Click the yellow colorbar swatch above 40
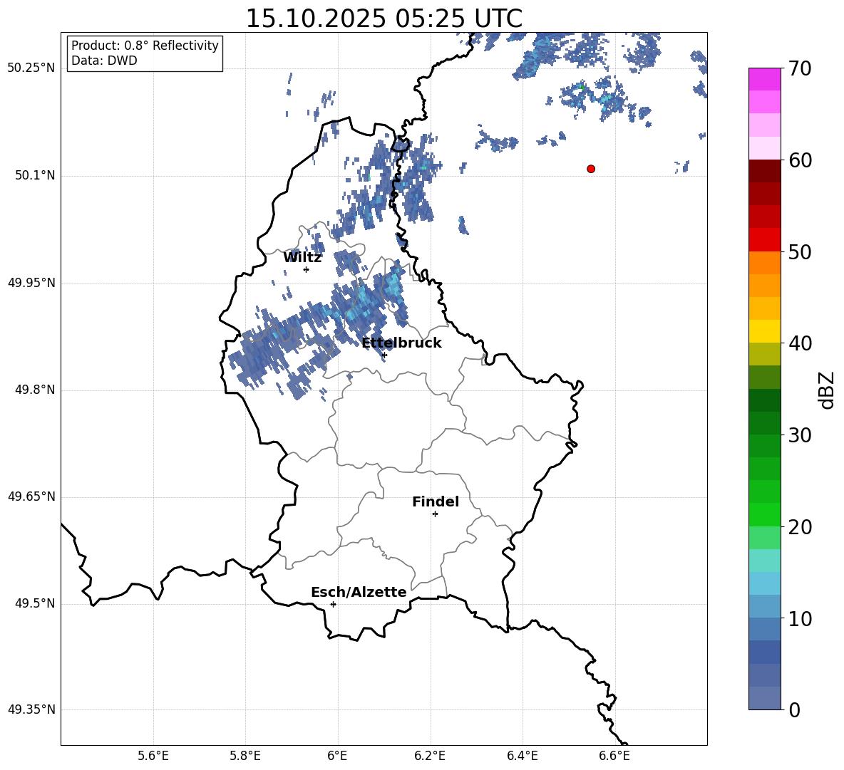Screen dimensions: 844x770 [x=765, y=331]
